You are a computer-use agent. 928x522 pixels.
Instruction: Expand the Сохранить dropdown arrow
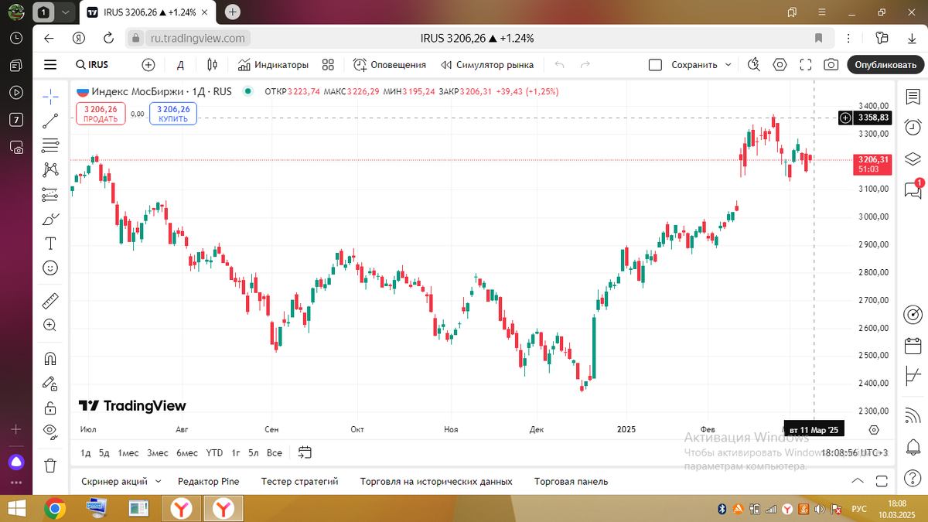pos(728,65)
